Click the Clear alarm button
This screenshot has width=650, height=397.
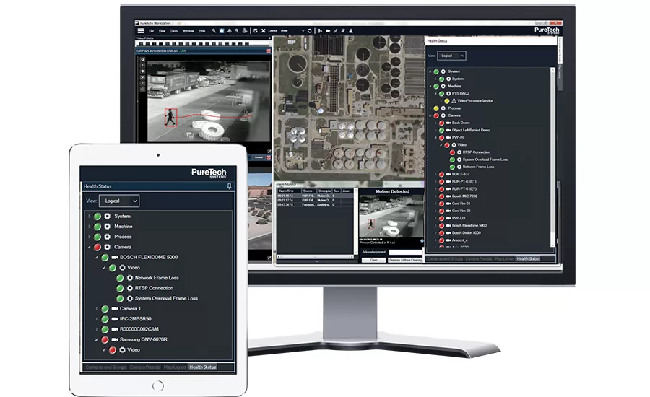[373, 260]
